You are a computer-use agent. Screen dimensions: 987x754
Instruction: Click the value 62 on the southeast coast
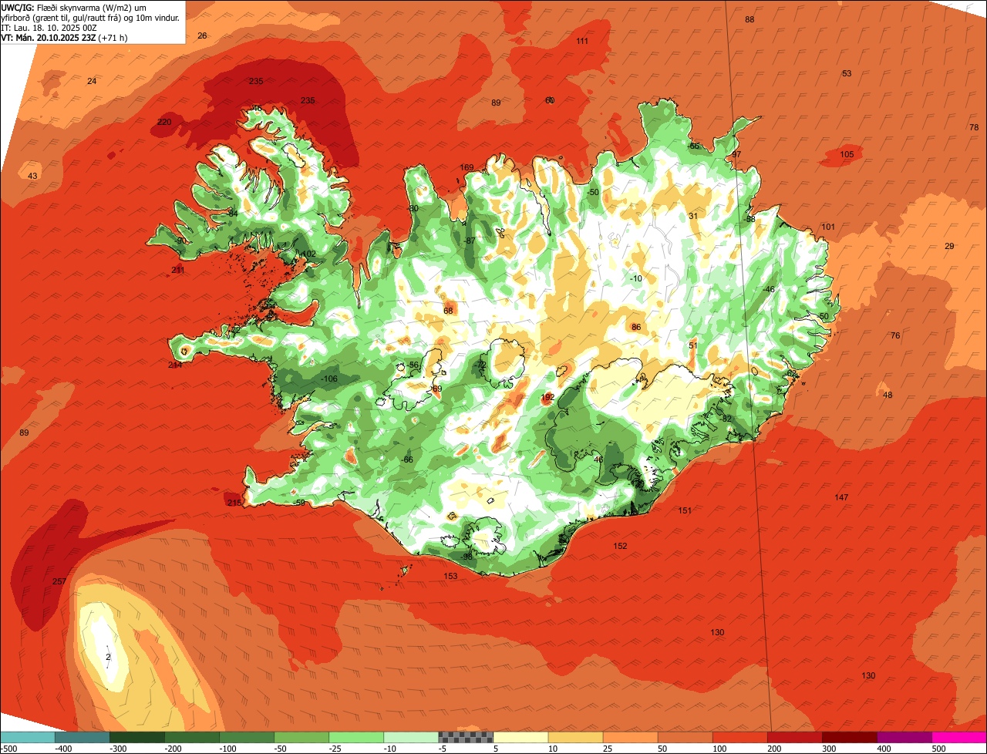[x=792, y=373]
